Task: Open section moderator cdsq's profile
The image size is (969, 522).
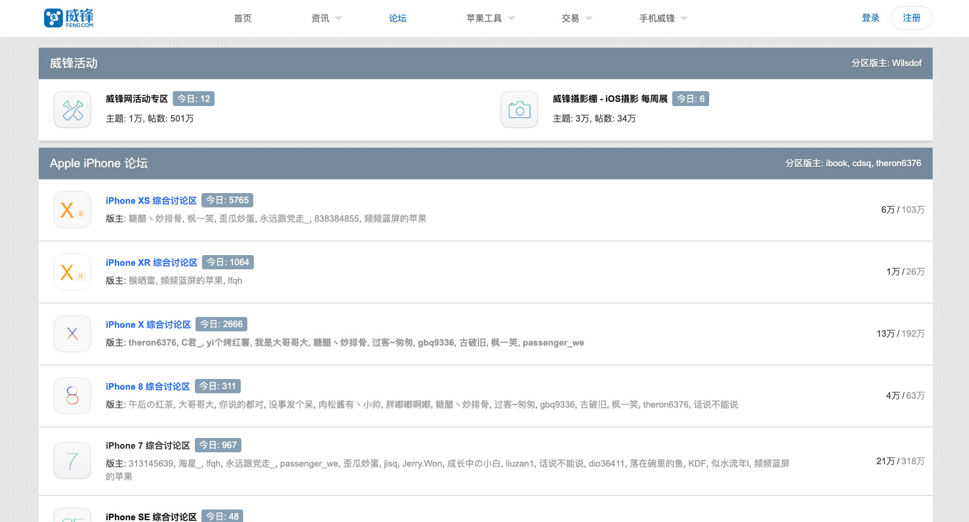Action: [x=862, y=163]
